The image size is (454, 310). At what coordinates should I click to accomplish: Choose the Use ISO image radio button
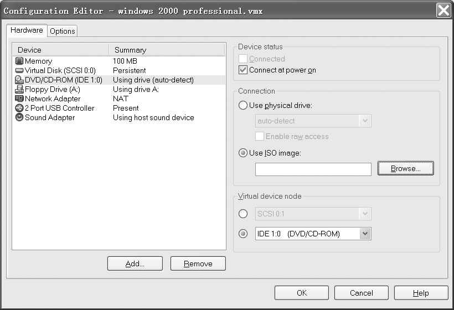[x=243, y=153]
